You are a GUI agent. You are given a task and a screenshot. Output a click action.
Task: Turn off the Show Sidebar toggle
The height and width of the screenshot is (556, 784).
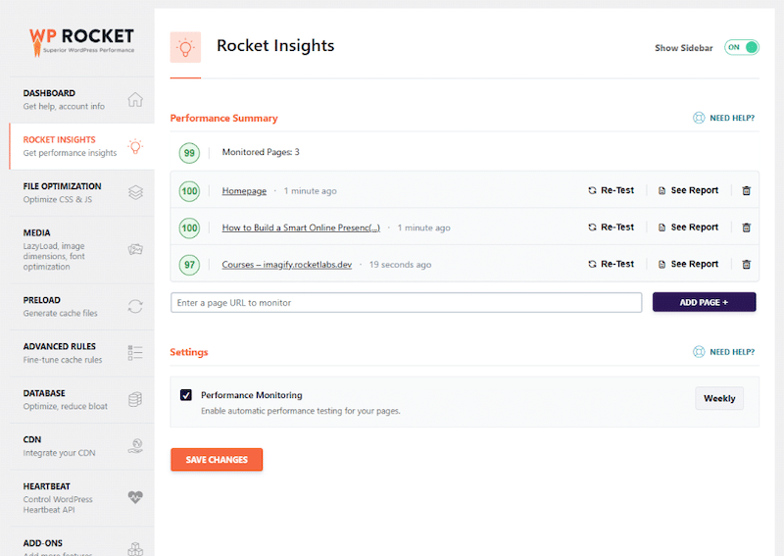click(x=742, y=47)
